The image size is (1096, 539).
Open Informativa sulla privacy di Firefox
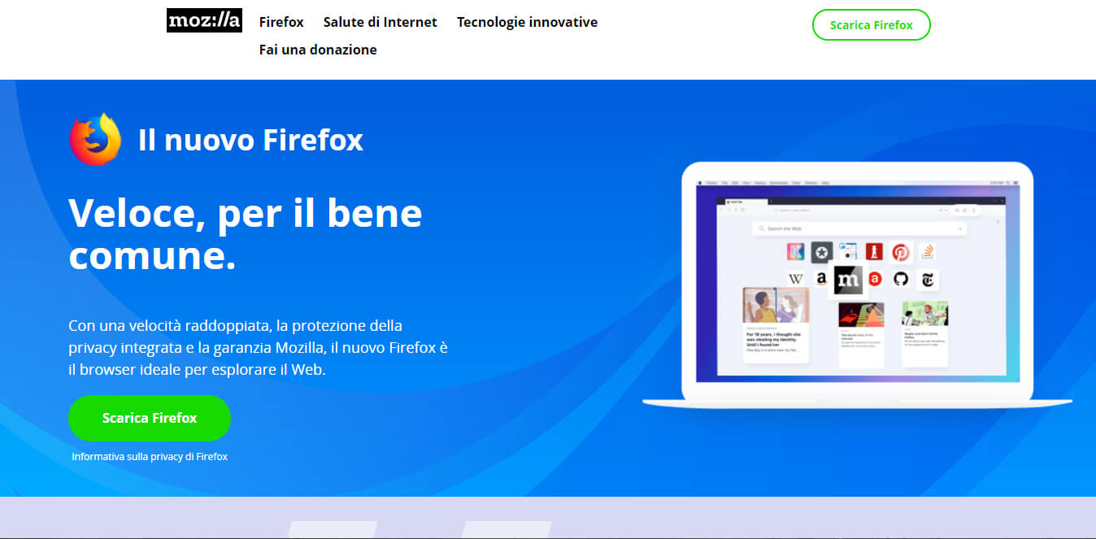(x=150, y=457)
